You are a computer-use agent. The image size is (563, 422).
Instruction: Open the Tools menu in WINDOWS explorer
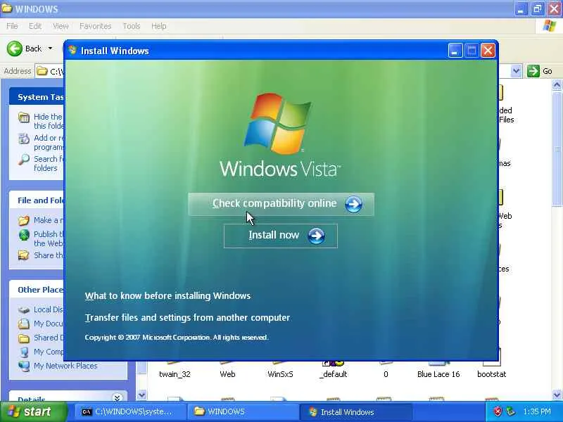click(x=132, y=26)
